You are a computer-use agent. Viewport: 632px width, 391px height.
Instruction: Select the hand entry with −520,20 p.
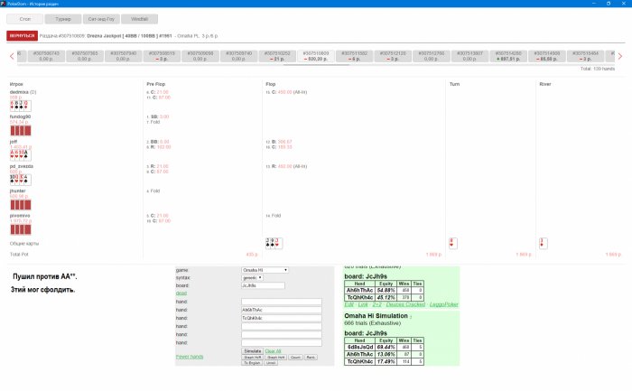pos(316,56)
